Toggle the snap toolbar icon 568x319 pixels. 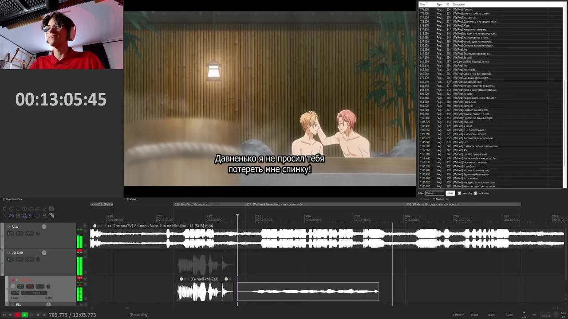(38, 216)
